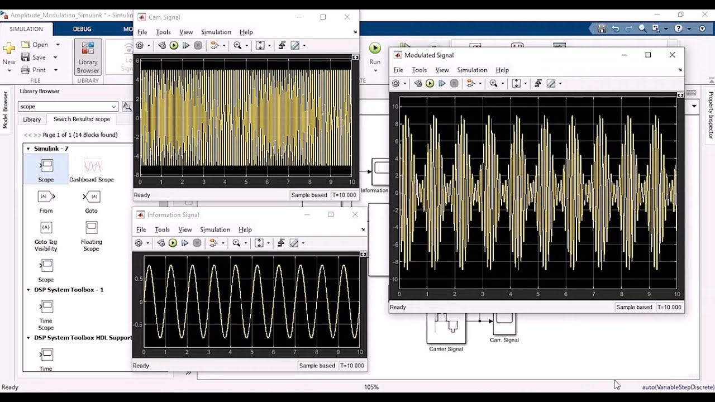This screenshot has height=402, width=715.
Task: Click Scale axes icon in Carr. Signal scope
Action: 260,46
